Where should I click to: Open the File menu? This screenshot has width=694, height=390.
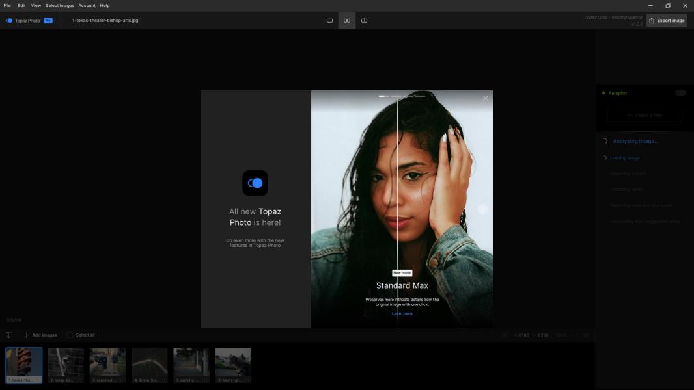pos(7,5)
